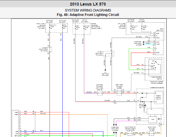Click the "ECU-B1 FUSE 5A" label
The height and width of the screenshot is (137, 176).
pyautogui.click(x=87, y=28)
